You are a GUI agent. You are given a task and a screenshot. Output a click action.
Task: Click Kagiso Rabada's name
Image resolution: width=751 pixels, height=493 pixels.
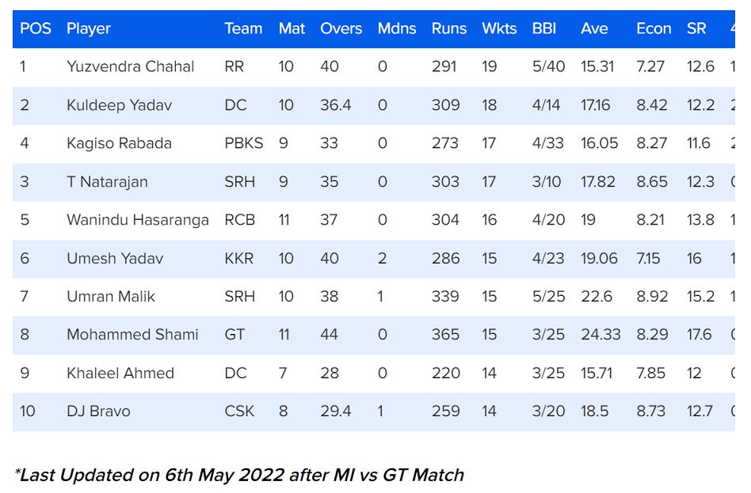tap(119, 143)
